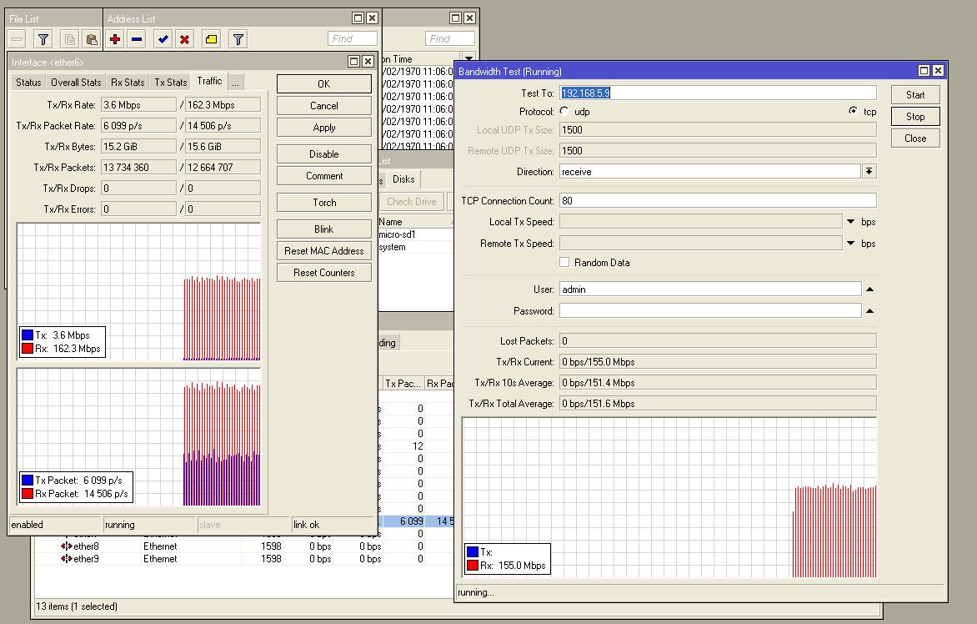
Task: Select the udp protocol radio button
Action: pos(564,111)
